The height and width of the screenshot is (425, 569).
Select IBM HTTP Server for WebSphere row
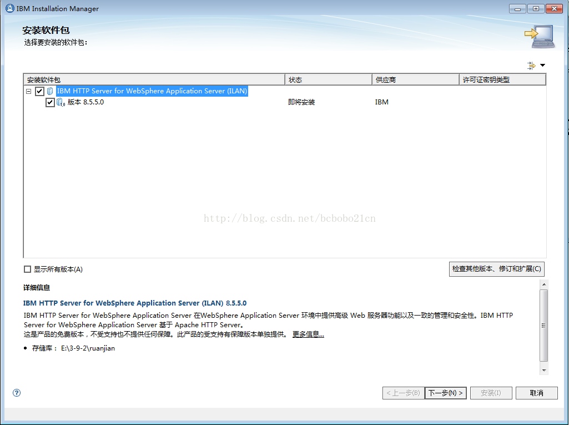tap(152, 91)
